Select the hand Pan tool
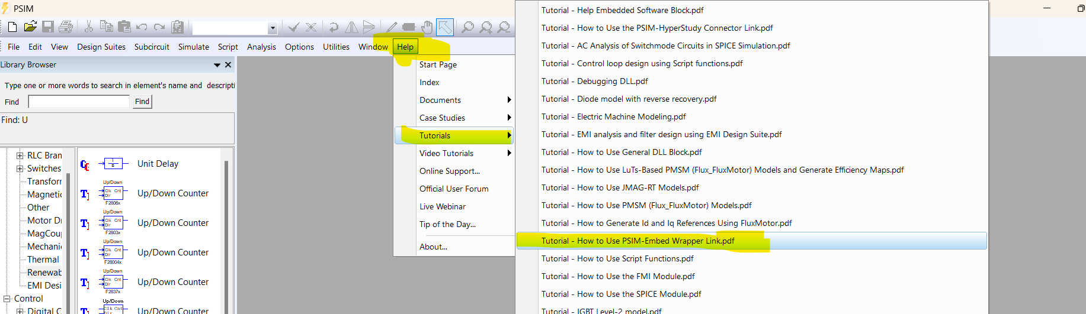This screenshot has height=314, width=1086. click(x=427, y=27)
